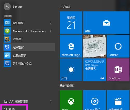Click the 生活动态 group header

65,7
